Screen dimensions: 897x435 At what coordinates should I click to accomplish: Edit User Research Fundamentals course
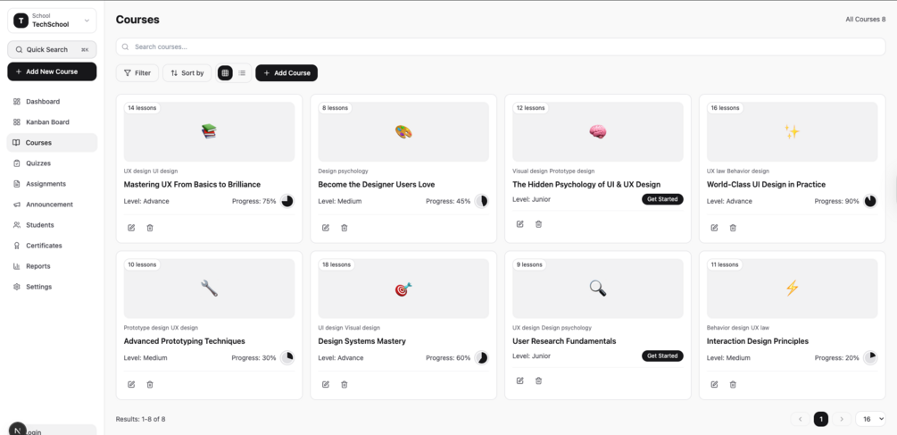pyautogui.click(x=520, y=381)
